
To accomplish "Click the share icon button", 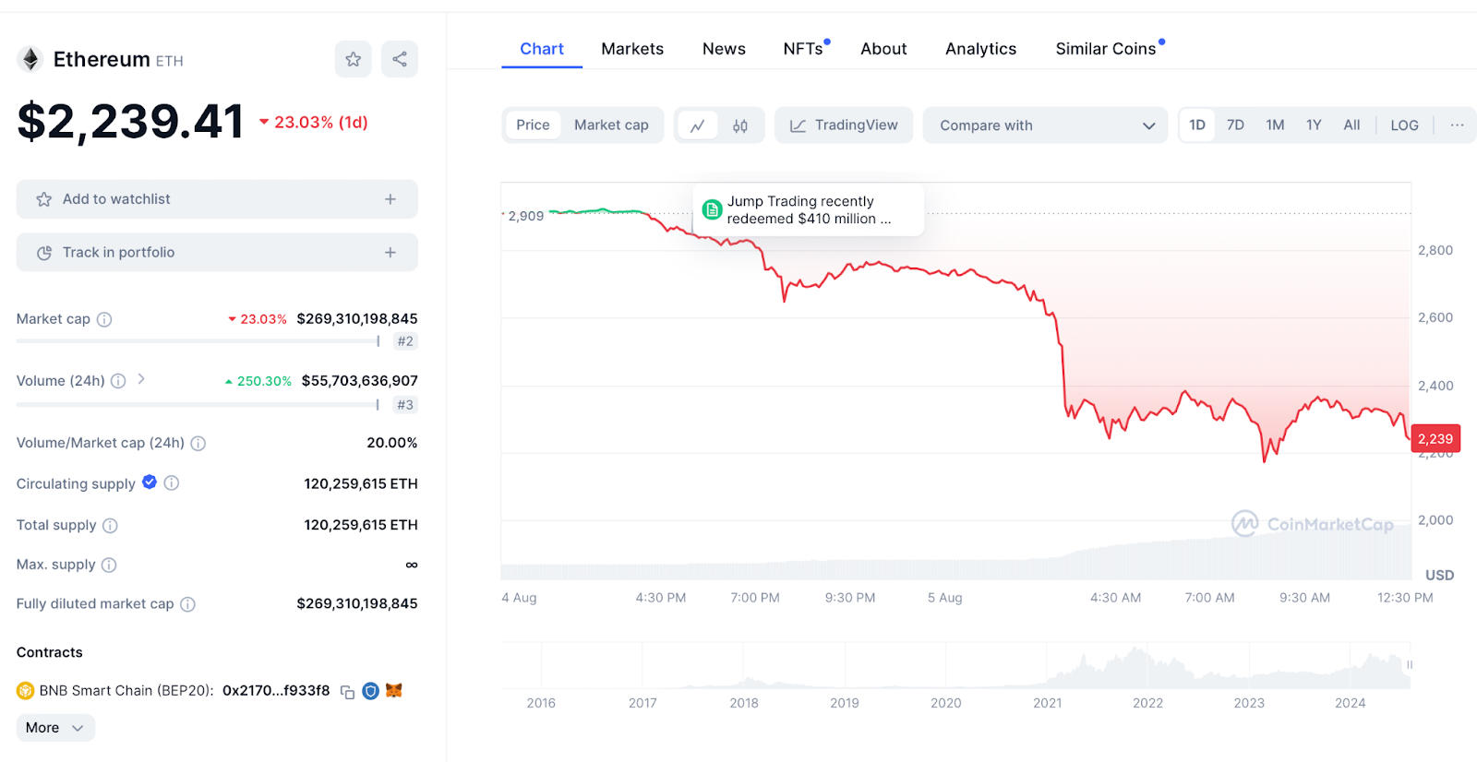I will click(x=400, y=59).
